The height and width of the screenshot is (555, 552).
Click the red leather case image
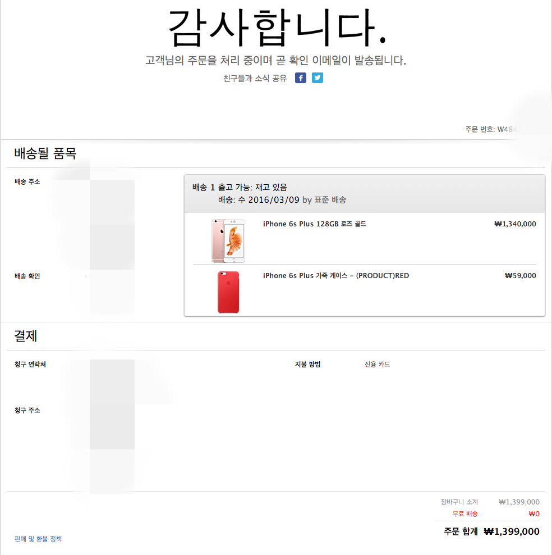pos(228,292)
